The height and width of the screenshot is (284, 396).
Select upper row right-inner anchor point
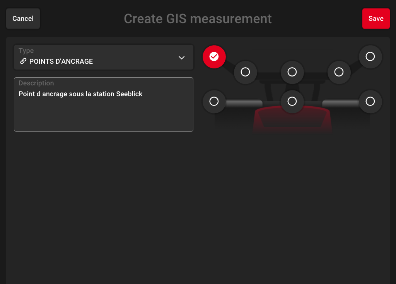point(339,72)
